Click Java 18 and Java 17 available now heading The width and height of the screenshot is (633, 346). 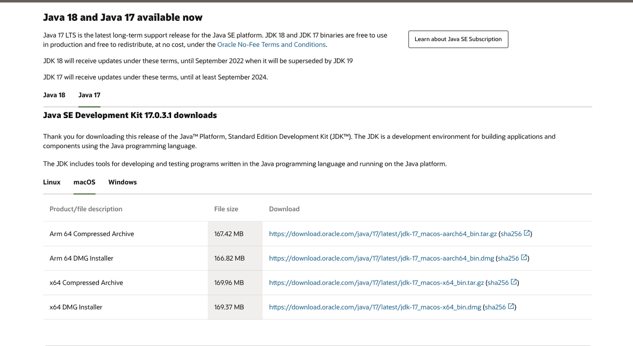[x=123, y=17]
